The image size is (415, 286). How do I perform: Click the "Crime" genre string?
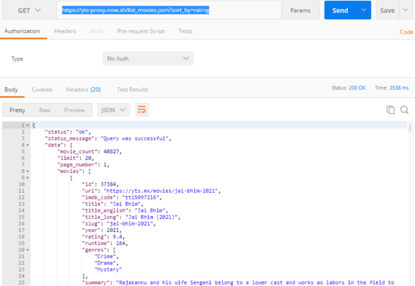point(105,257)
